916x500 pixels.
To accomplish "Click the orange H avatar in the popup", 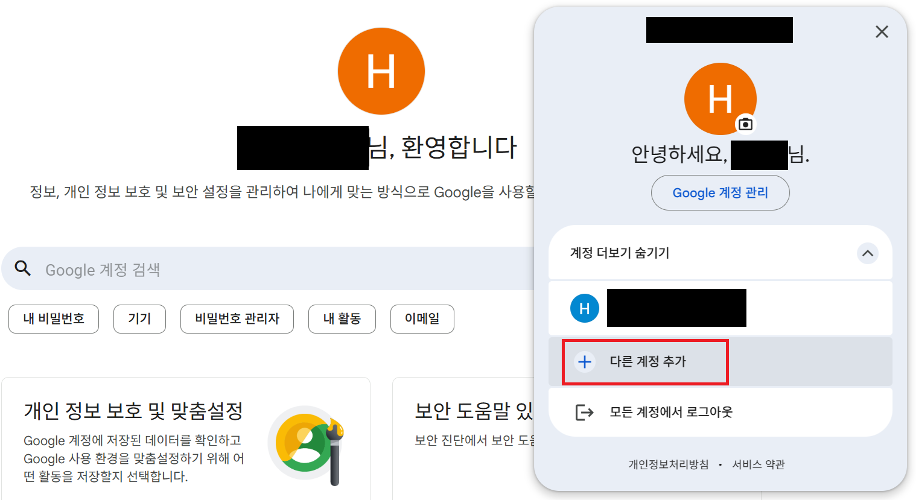I will [720, 99].
